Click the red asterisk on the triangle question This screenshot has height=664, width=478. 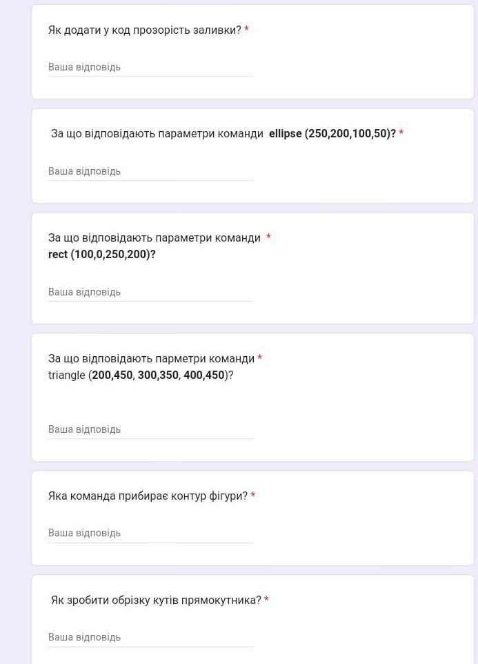pyautogui.click(x=260, y=358)
